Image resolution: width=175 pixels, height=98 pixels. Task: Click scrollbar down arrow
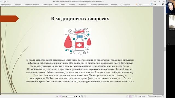[165, 94]
